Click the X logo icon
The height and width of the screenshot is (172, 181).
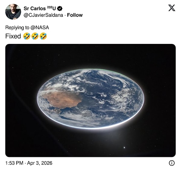tap(172, 8)
